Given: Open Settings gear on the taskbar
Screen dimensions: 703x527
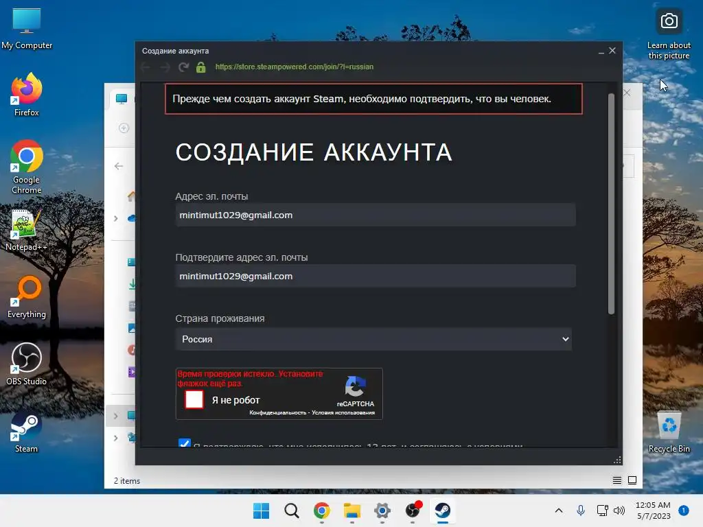Looking at the screenshot, I should (x=382, y=511).
